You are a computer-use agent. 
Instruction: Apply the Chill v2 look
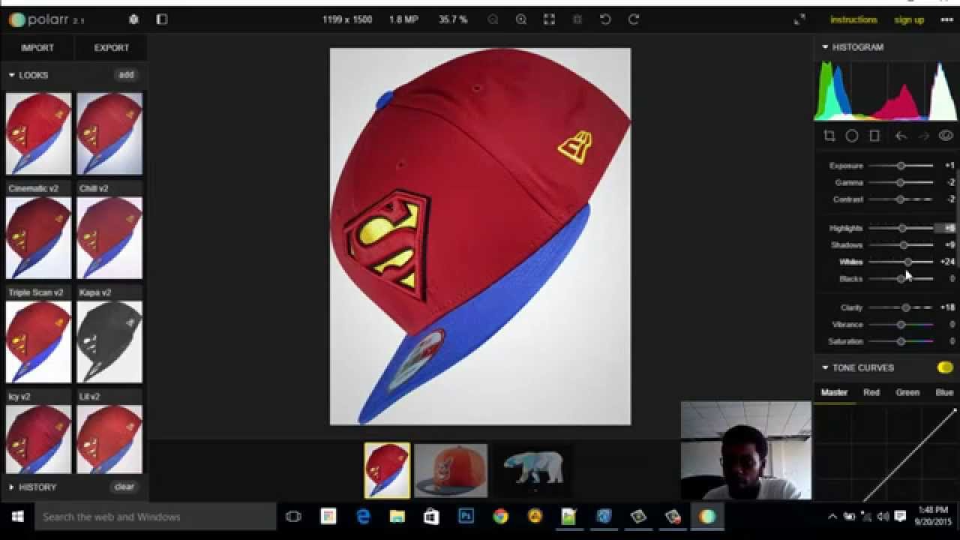[x=109, y=238]
